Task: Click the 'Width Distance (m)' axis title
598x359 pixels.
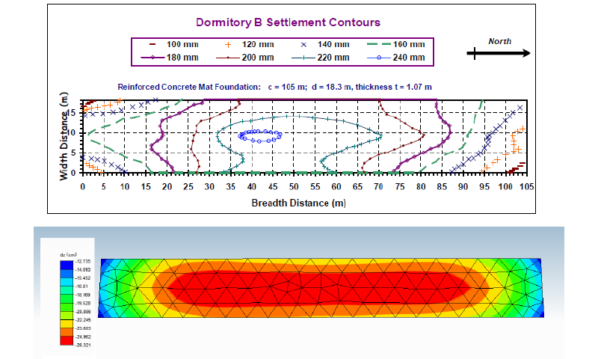Action: pyautogui.click(x=64, y=136)
